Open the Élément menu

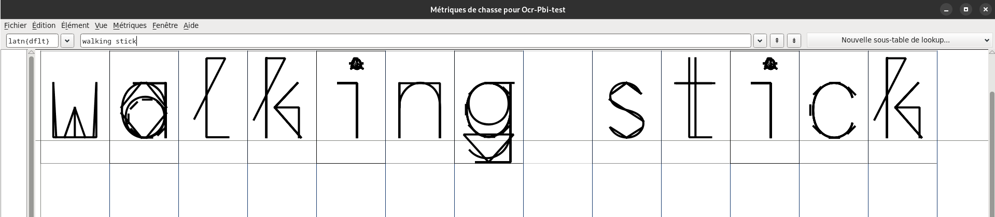[75, 25]
